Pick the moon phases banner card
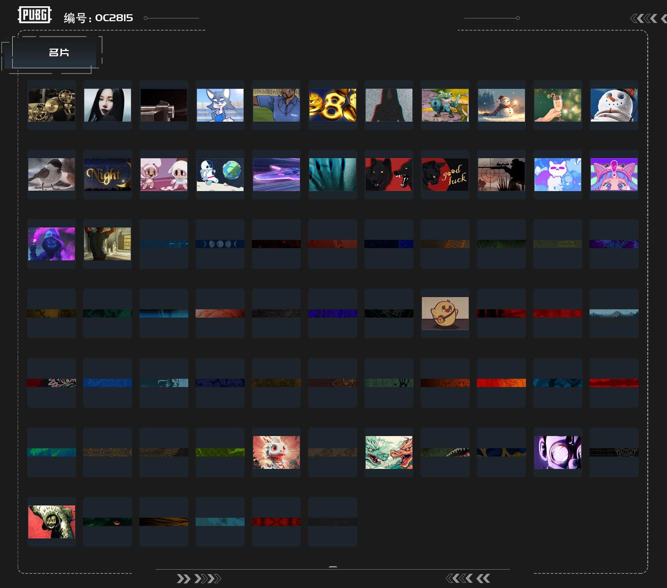Image resolution: width=667 pixels, height=588 pixels. (x=220, y=244)
